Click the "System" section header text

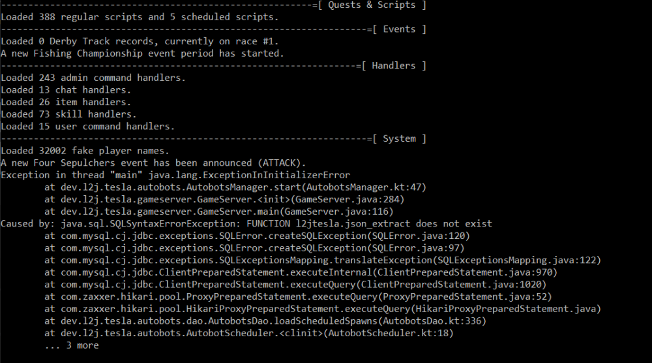[x=399, y=139]
